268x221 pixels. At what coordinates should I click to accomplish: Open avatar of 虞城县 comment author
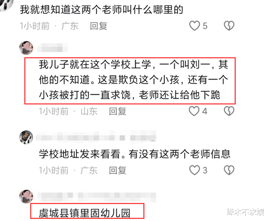(26, 196)
